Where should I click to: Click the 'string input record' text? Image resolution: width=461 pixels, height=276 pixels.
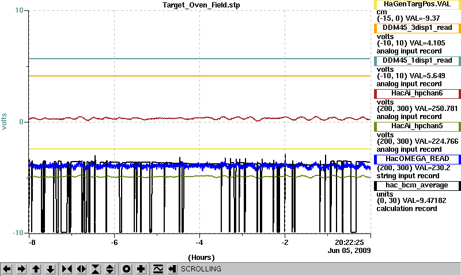pos(408,177)
